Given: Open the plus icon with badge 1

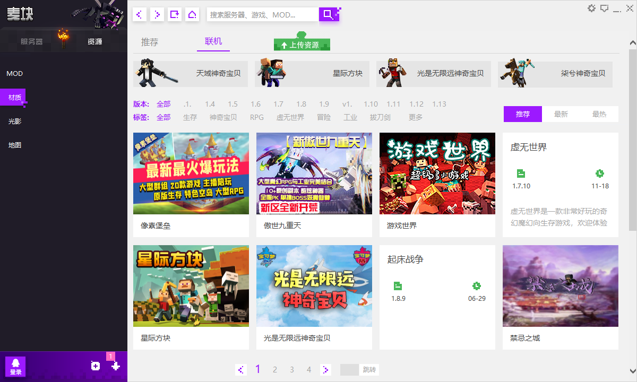Looking at the screenshot, I should tap(115, 366).
